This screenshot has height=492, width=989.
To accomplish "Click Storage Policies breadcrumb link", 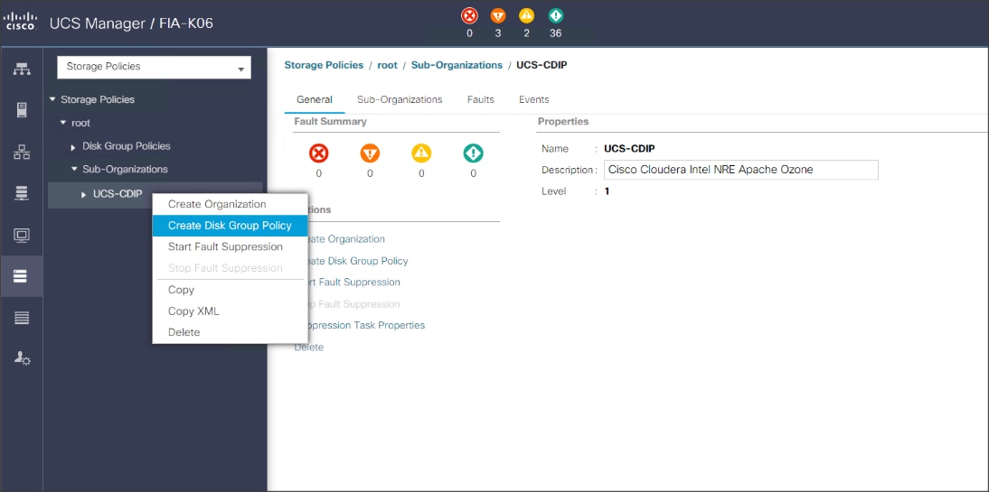I will 324,65.
